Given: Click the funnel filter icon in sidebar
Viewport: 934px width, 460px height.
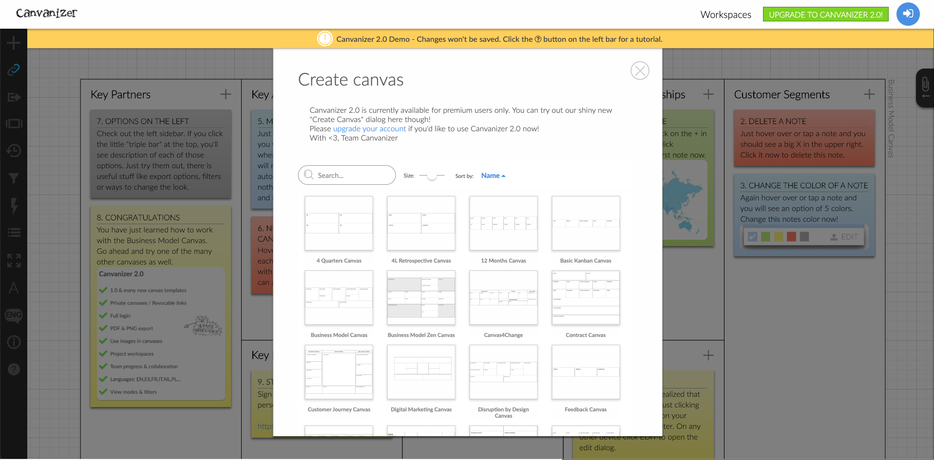Looking at the screenshot, I should [x=14, y=178].
